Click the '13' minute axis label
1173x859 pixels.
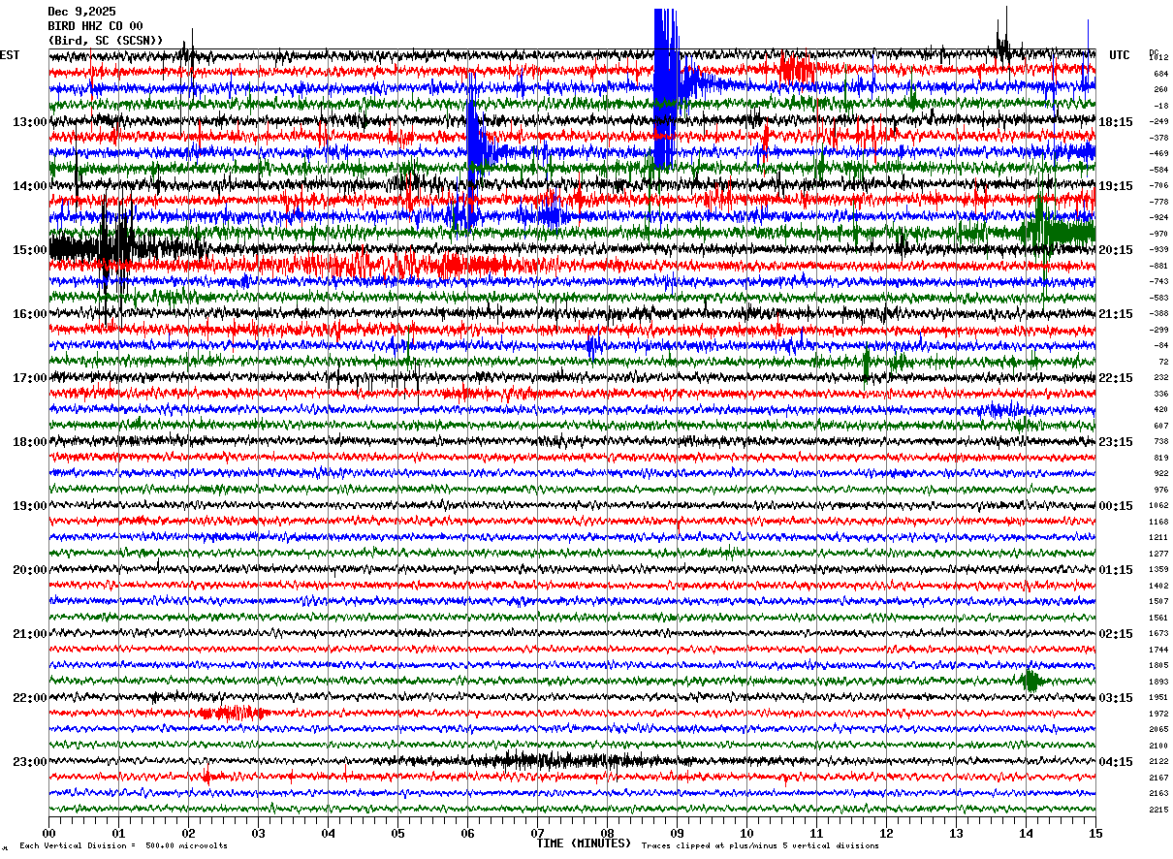point(956,833)
